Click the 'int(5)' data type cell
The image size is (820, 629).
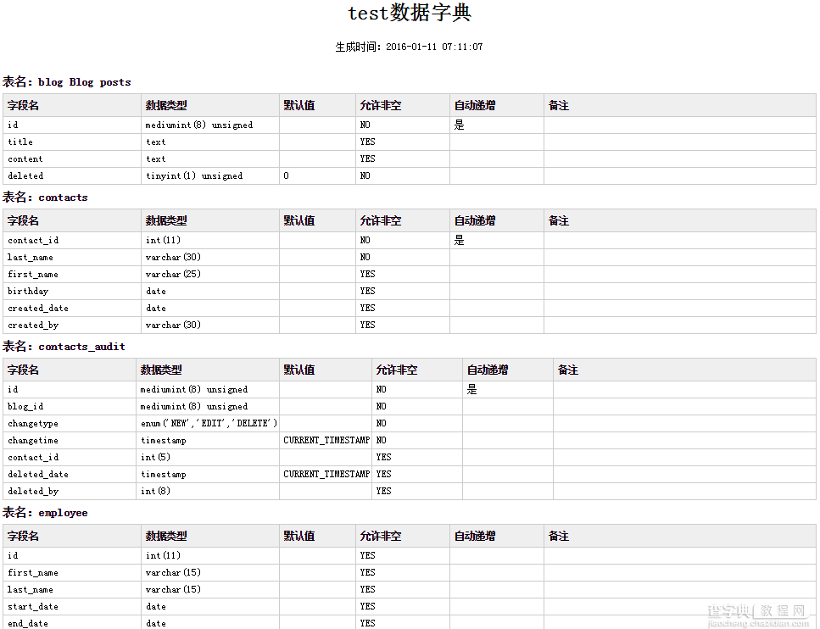coord(208,458)
